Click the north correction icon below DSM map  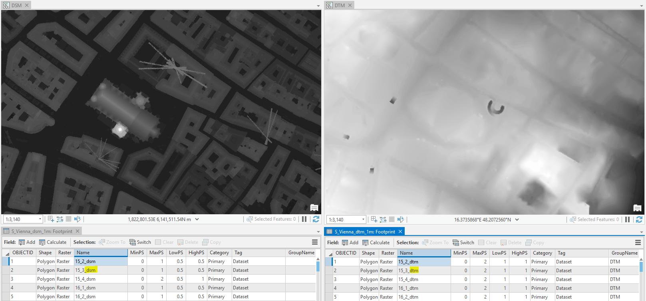(77, 219)
